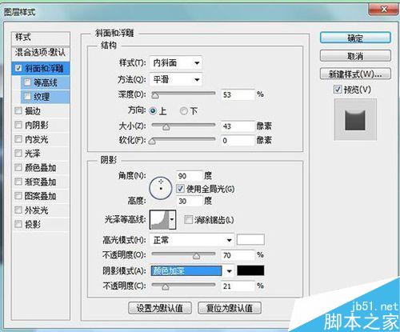
Task: Click the 大小 size slider handle
Action: point(166,127)
